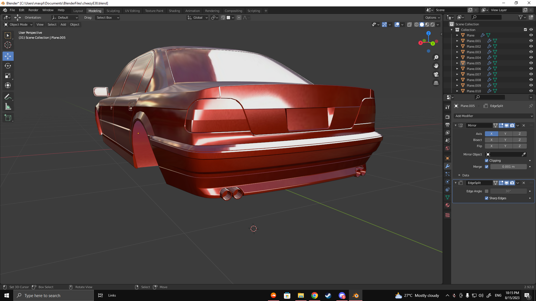Select the Scale tool in toolbar
This screenshot has width=536, height=301.
(x=8, y=76)
